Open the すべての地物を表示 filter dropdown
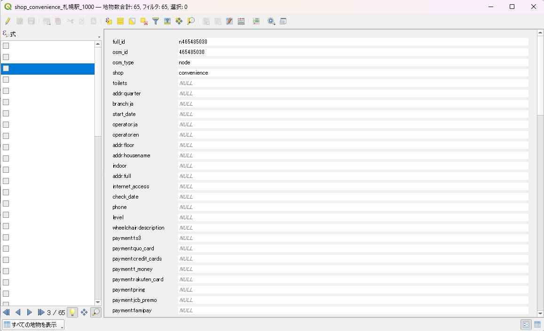Viewport: 544px width, 331px height. tap(33, 325)
